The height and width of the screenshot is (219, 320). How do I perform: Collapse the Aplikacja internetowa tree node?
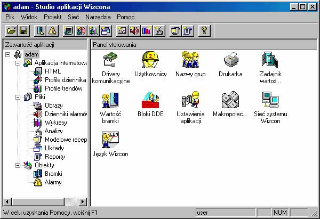17,63
